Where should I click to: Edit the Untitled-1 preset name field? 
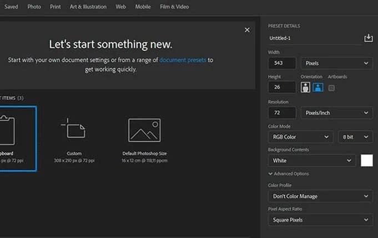tap(315, 38)
